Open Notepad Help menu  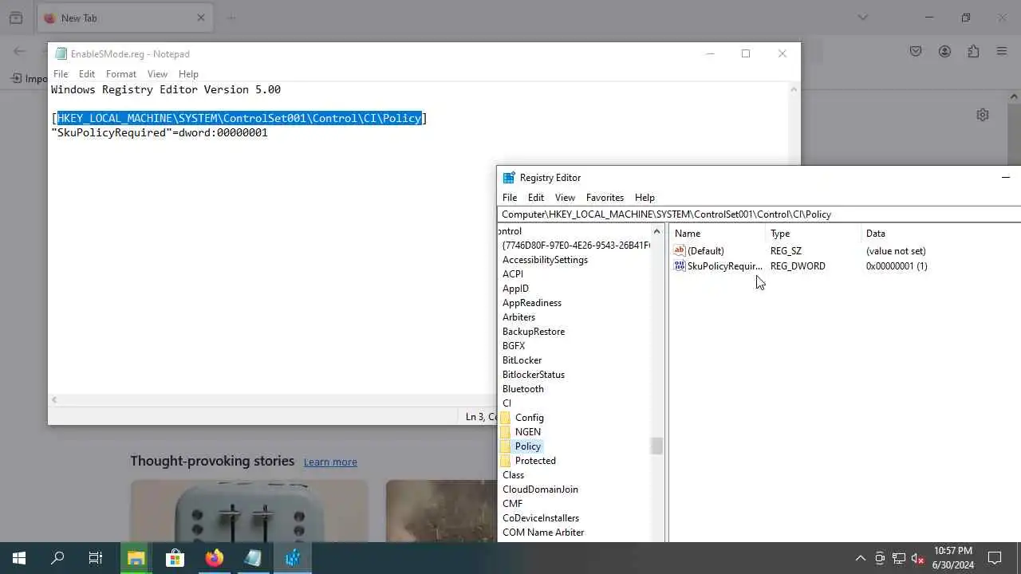click(x=188, y=74)
